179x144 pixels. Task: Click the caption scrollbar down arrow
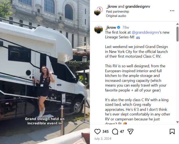point(177,122)
